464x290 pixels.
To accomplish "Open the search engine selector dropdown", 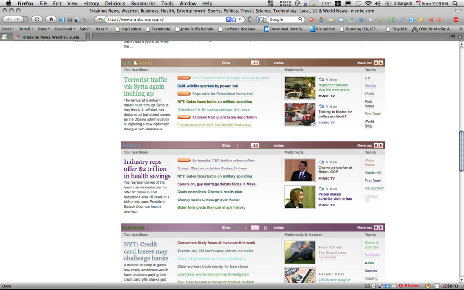I will 261,19.
